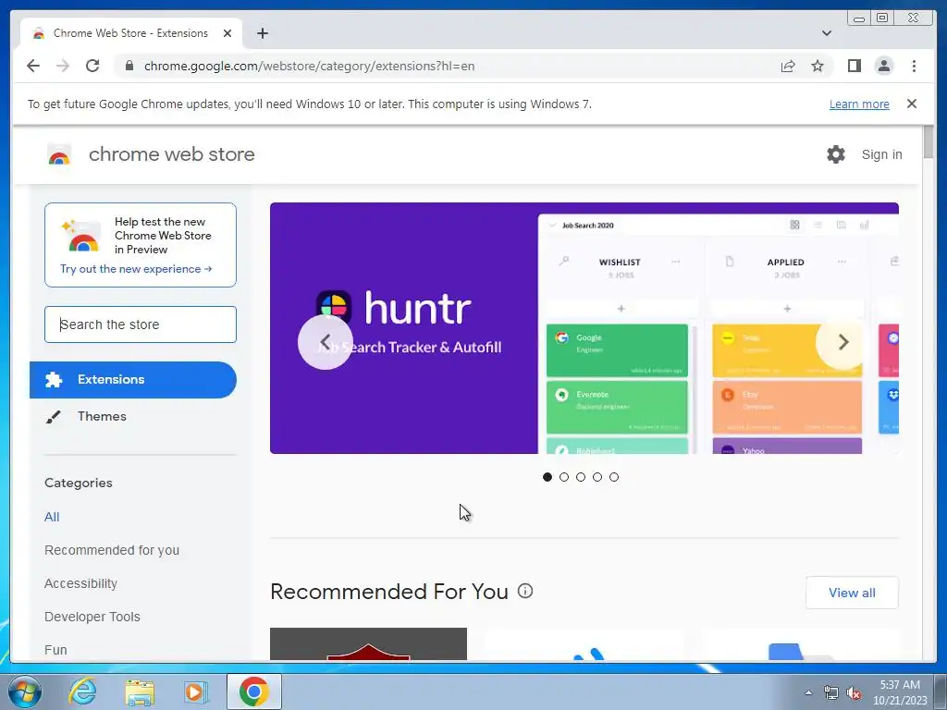This screenshot has width=947, height=710.
Task: Bookmark this tab with the star icon
Action: [818, 66]
